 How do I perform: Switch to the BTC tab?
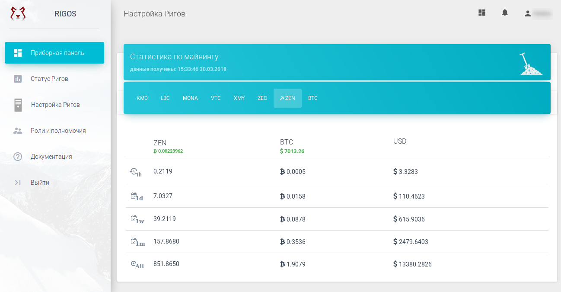point(313,98)
